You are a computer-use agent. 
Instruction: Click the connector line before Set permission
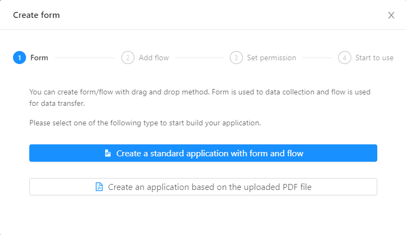(199, 58)
